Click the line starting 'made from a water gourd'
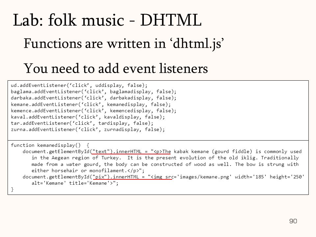Image resolution: width=316 pixels, height=237 pixels. click(165, 164)
